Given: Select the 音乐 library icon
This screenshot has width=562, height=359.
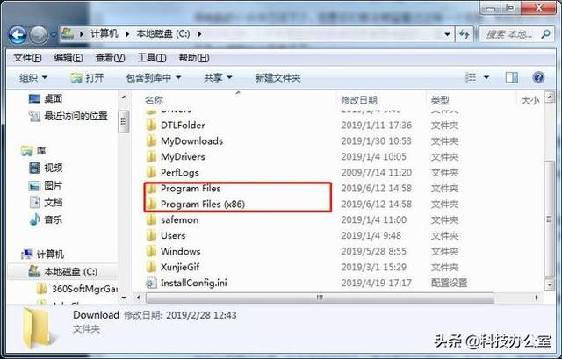Looking at the screenshot, I should [x=35, y=219].
